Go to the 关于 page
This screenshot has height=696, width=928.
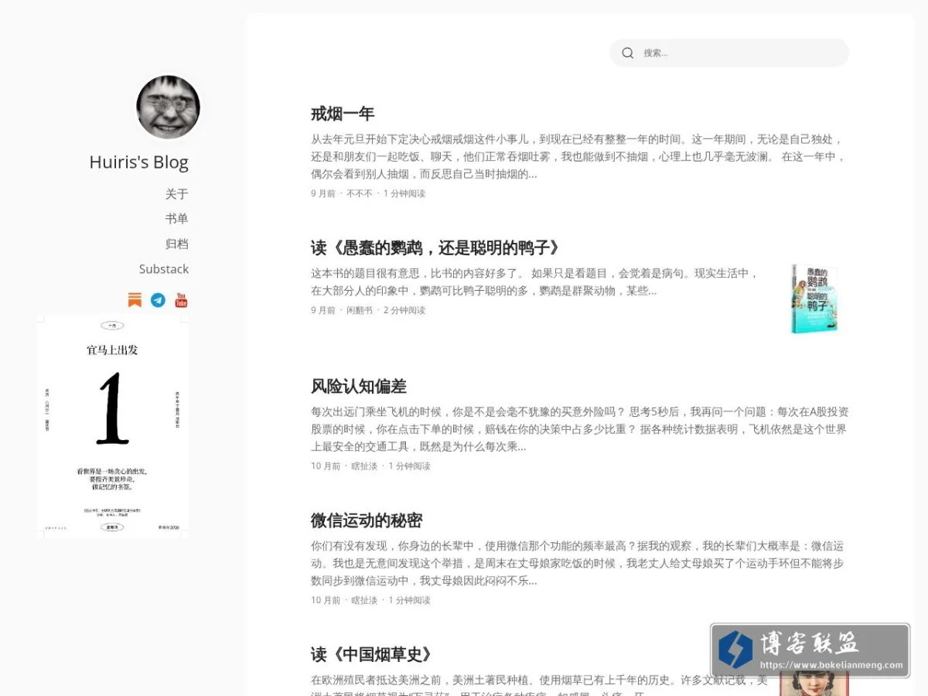point(177,194)
